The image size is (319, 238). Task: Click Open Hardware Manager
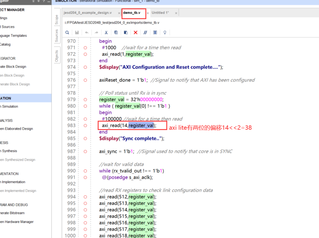tap(17, 222)
